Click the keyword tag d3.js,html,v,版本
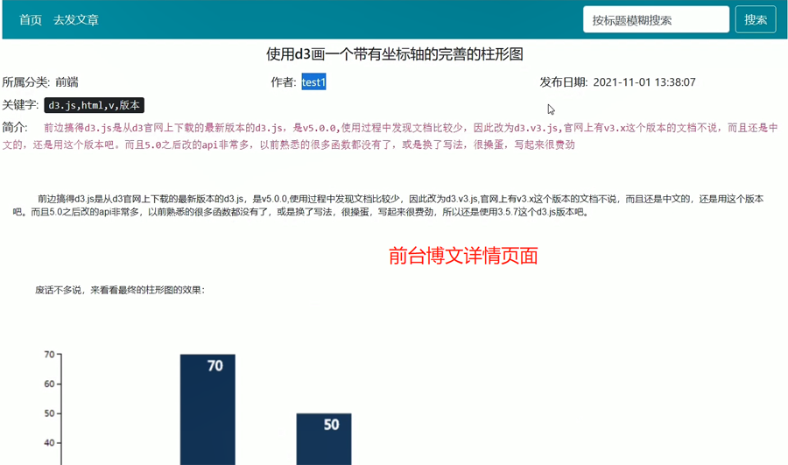The image size is (788, 465). tap(94, 105)
